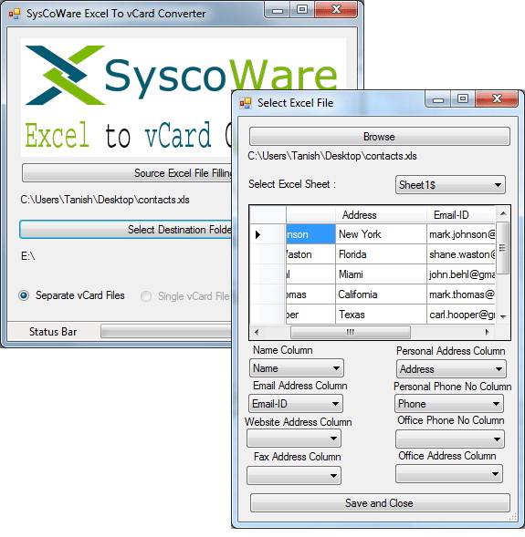This screenshot has height=537, width=525.
Task: Expand the Email Address Column dropdown
Action: pos(296,404)
